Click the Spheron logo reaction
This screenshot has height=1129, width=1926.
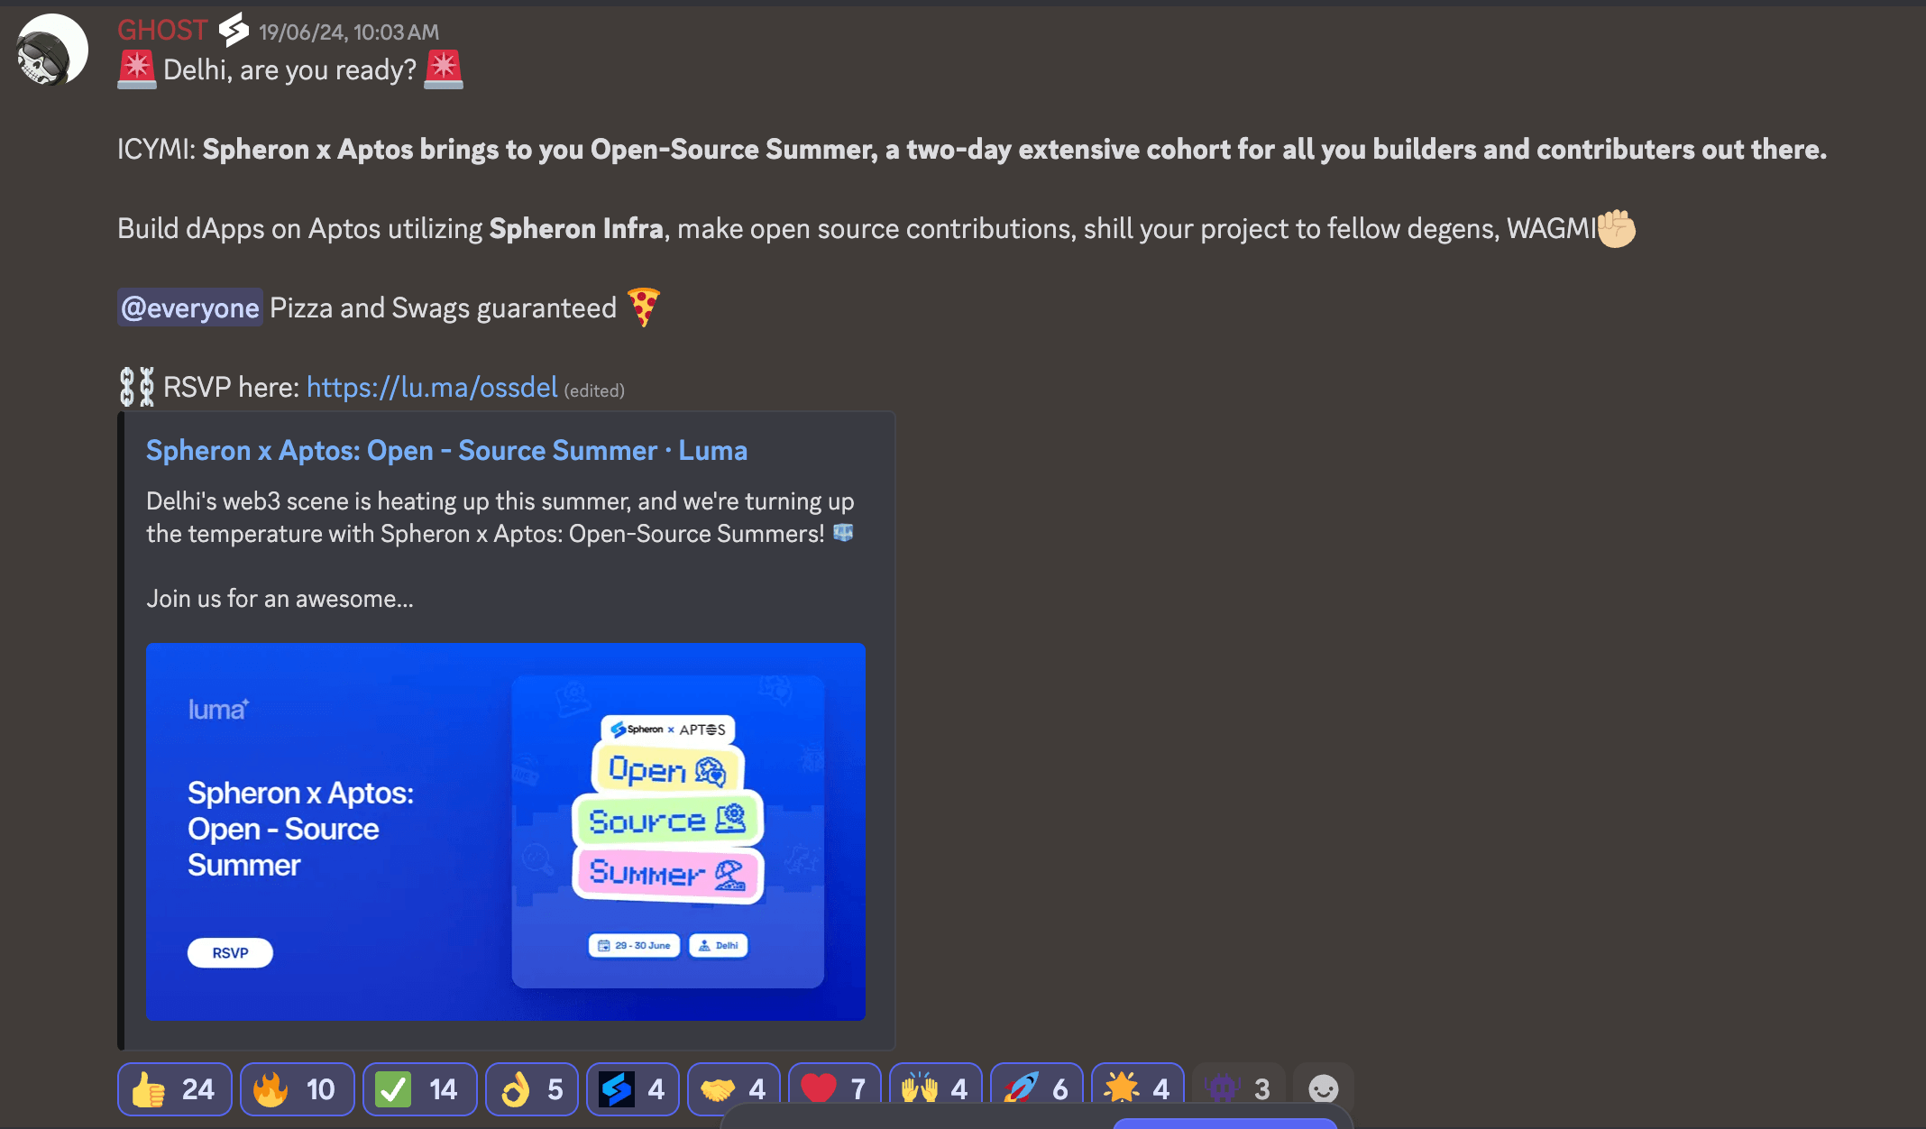(x=632, y=1089)
